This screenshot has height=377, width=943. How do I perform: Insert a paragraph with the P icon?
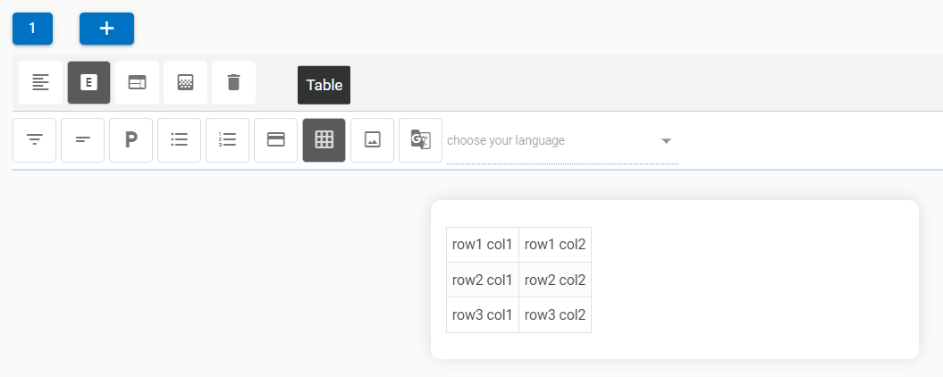click(x=131, y=140)
